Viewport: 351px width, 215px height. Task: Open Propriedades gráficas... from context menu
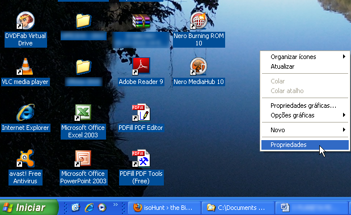[305, 106]
